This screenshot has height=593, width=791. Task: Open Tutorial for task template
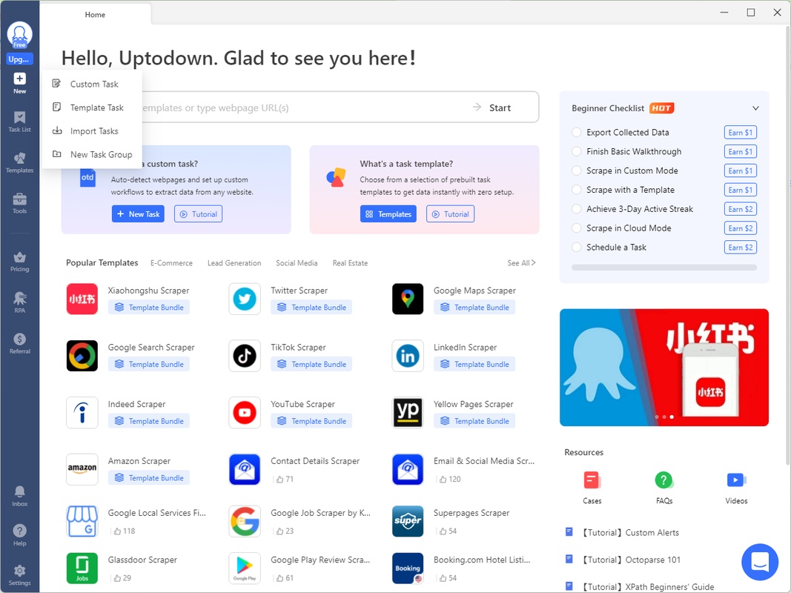coord(450,213)
